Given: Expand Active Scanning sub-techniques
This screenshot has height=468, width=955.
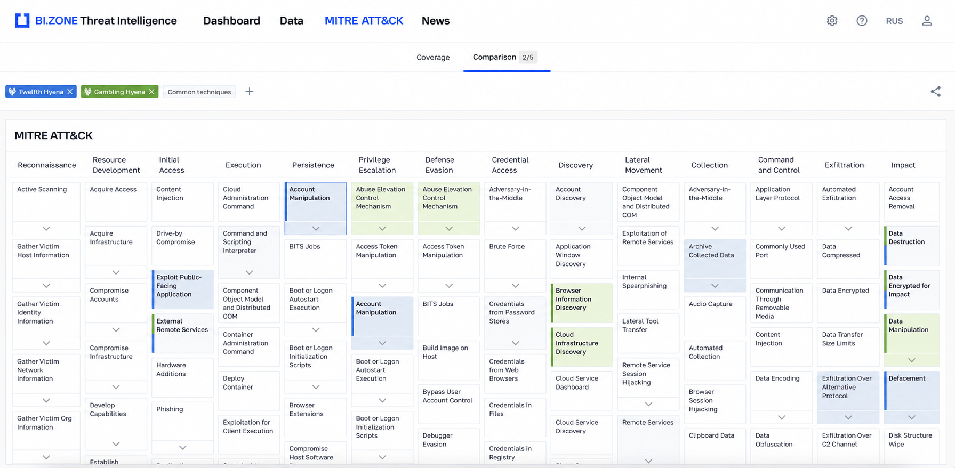Looking at the screenshot, I should [x=46, y=229].
